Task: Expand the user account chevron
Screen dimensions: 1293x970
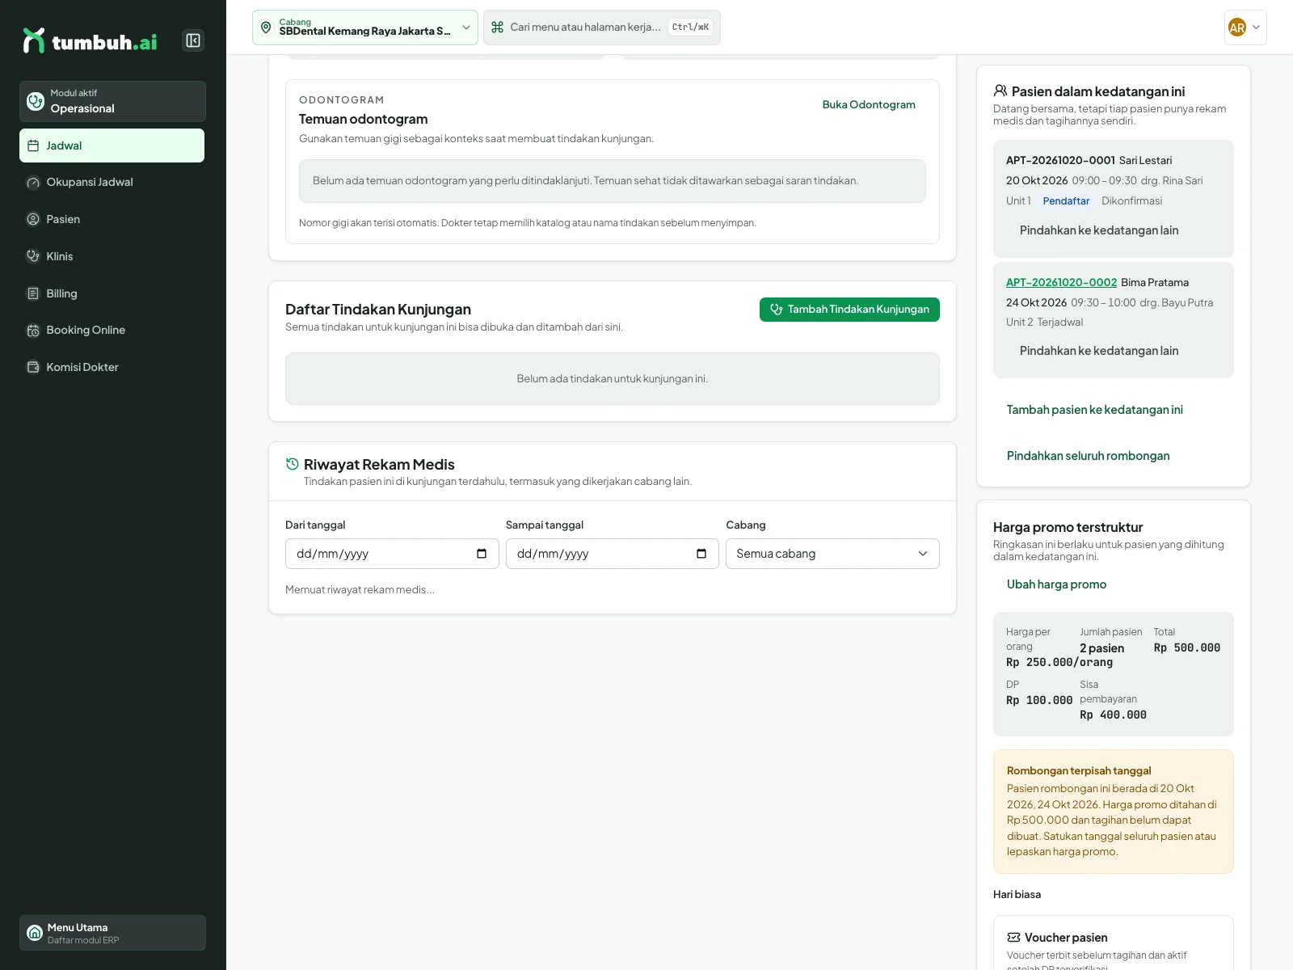Action: (x=1256, y=27)
